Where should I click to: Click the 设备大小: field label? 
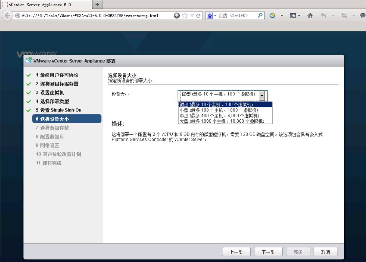121,94
